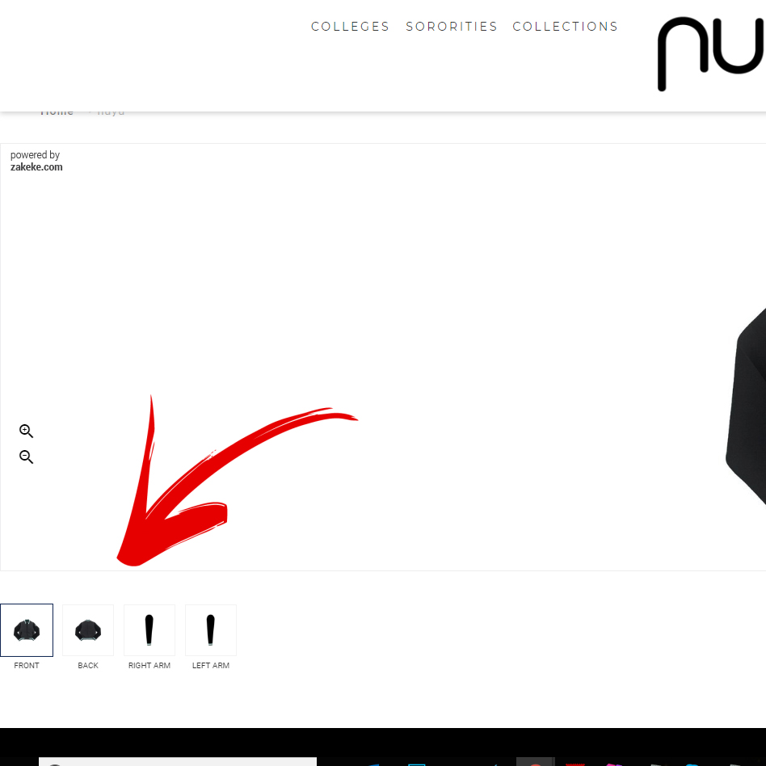Click the zoom out magnifier icon
The width and height of the screenshot is (766, 766).
click(27, 457)
